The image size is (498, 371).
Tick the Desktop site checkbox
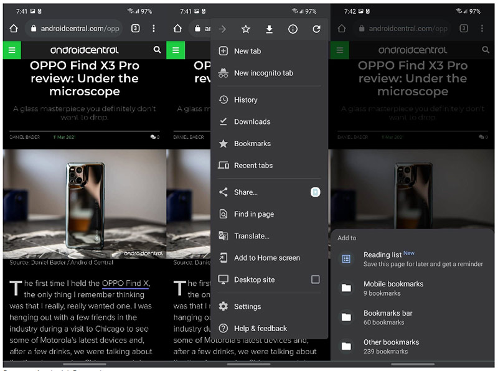[x=316, y=279]
